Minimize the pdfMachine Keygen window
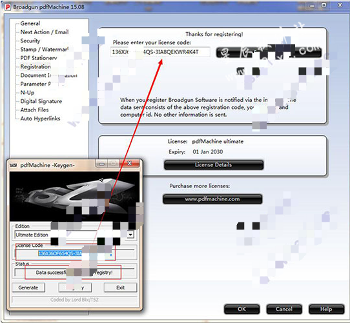350x323 pixels. [x=102, y=164]
